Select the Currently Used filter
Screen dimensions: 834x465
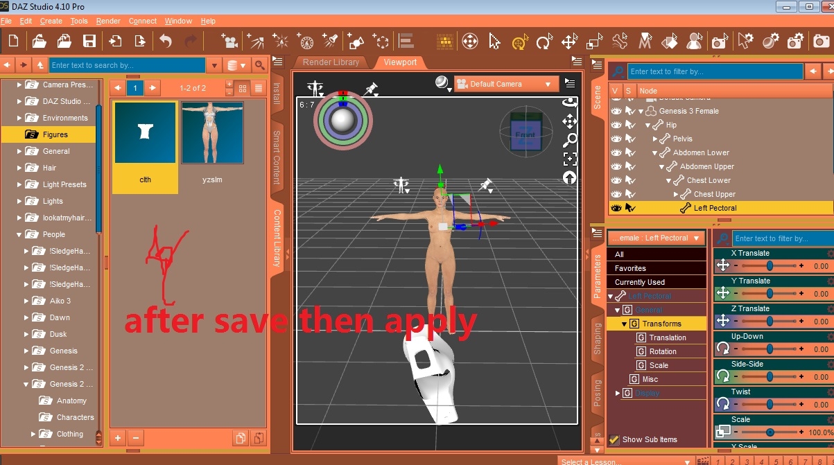pos(657,282)
